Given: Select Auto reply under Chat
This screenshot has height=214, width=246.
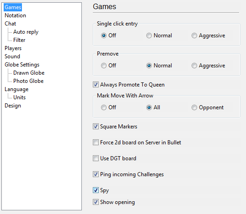Looking at the screenshot, I should point(26,32).
